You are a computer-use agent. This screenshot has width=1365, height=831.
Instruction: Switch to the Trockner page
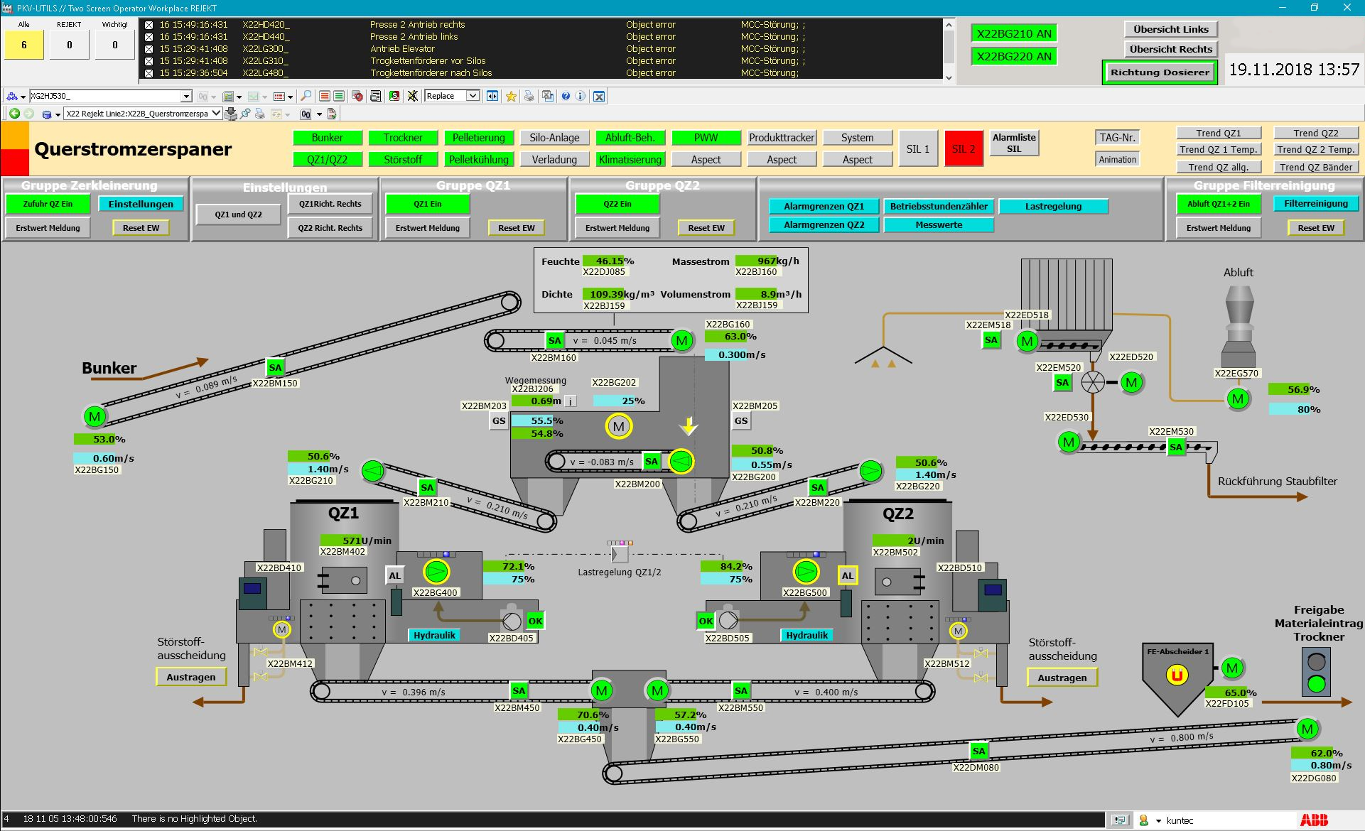pyautogui.click(x=403, y=138)
